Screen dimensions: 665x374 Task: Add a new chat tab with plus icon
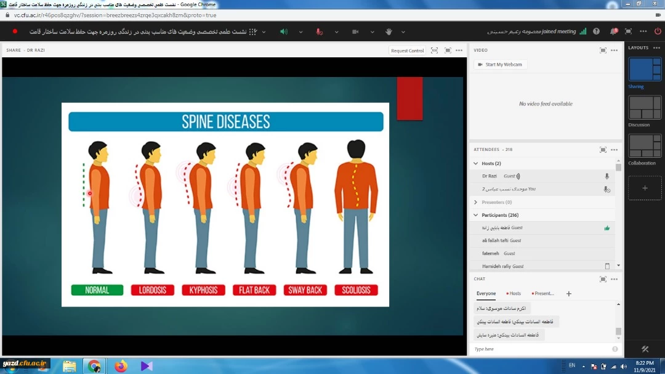pyautogui.click(x=568, y=294)
